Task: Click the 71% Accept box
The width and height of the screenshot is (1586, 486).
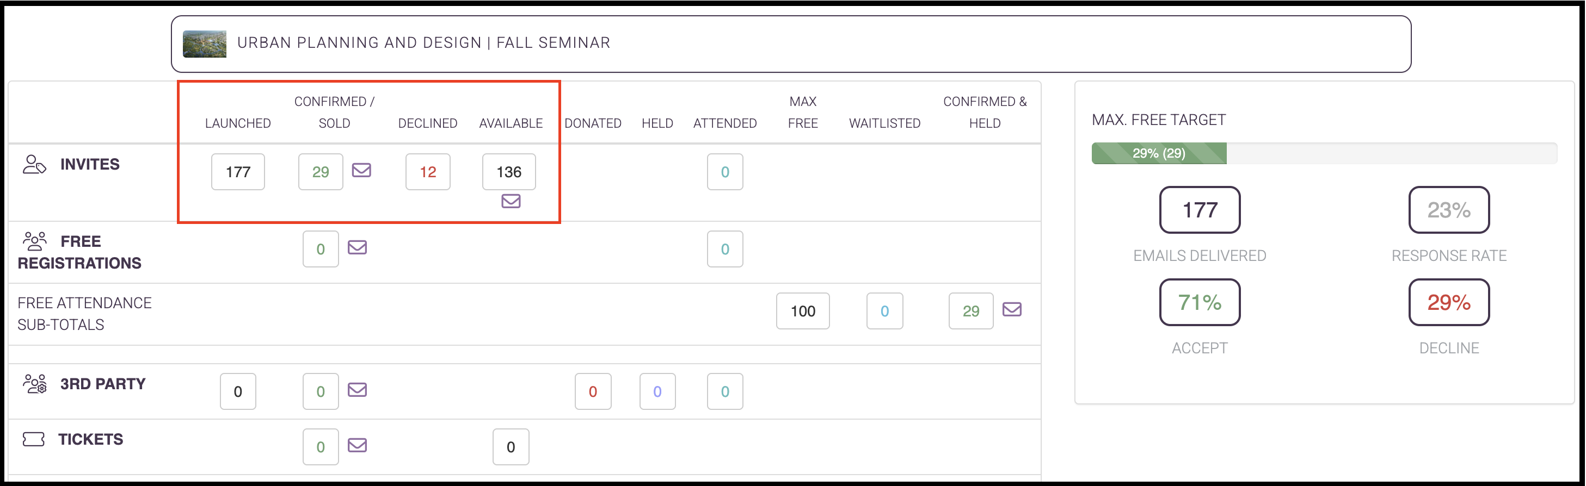Action: pos(1200,303)
